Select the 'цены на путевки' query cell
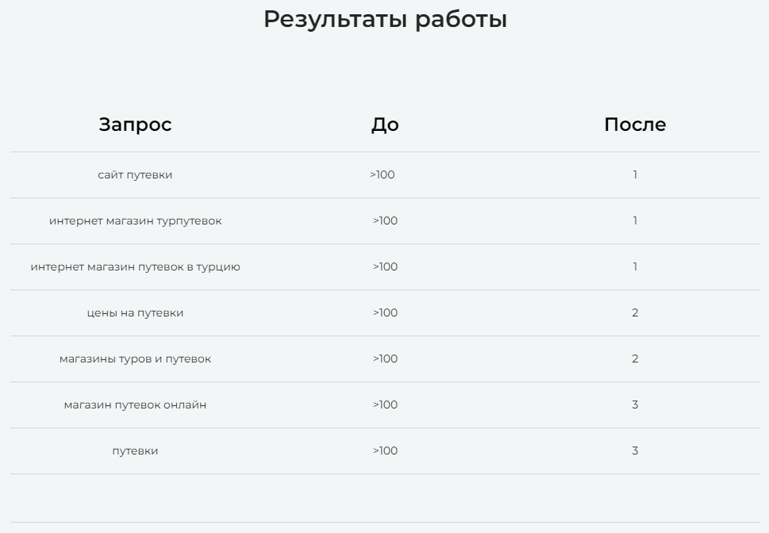Screen dimensions: 769x533 pos(135,313)
